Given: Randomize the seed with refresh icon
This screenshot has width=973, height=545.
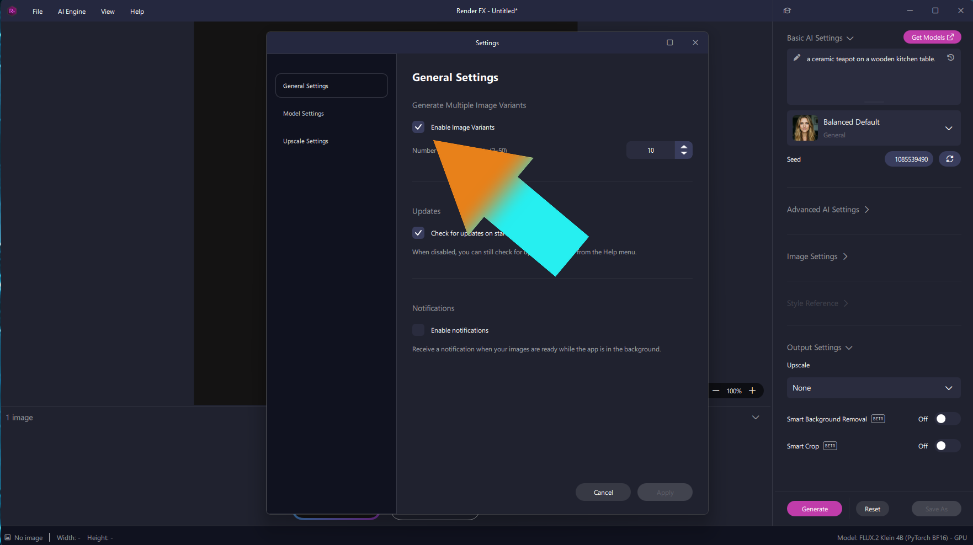Looking at the screenshot, I should (x=950, y=159).
